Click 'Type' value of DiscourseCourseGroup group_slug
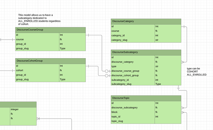This screenshot has height=130, width=213. pos(62,49)
